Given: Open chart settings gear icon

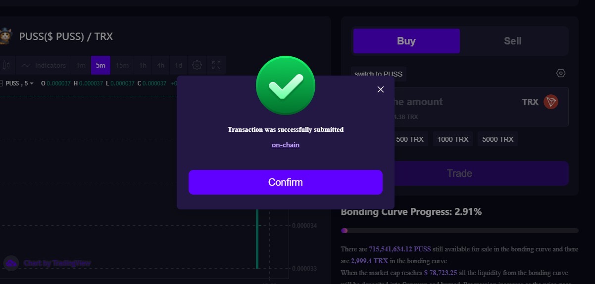Looking at the screenshot, I should 197,65.
